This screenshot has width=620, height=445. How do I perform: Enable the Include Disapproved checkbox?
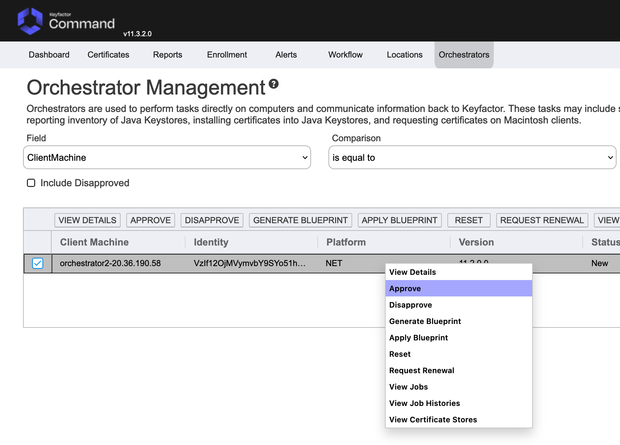point(31,183)
